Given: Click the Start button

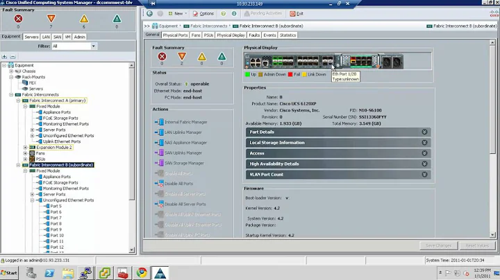Looking at the screenshot, I should (9, 272).
